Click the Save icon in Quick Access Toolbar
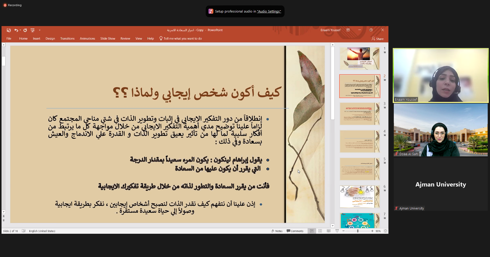 click(x=9, y=30)
